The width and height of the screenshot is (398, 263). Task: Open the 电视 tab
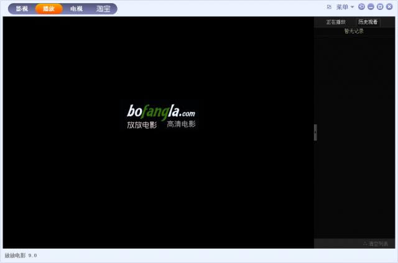(76, 9)
